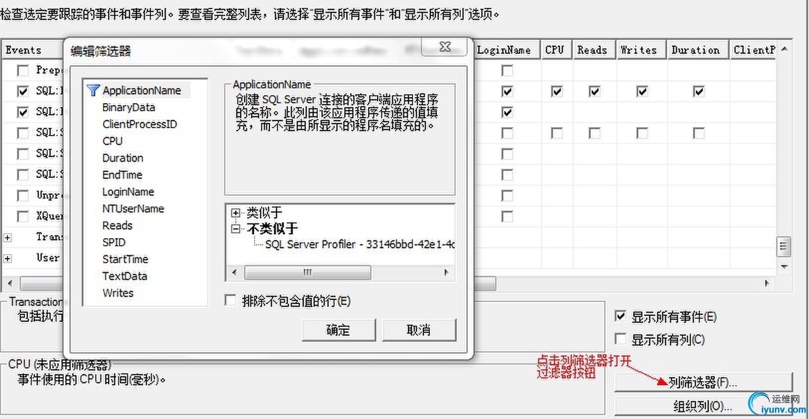Select LoginName in the filter list
Viewport: 809px width, 419px height.
[128, 192]
